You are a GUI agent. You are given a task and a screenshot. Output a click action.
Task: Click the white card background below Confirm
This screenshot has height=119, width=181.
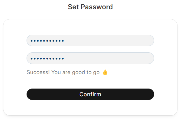[90, 107]
